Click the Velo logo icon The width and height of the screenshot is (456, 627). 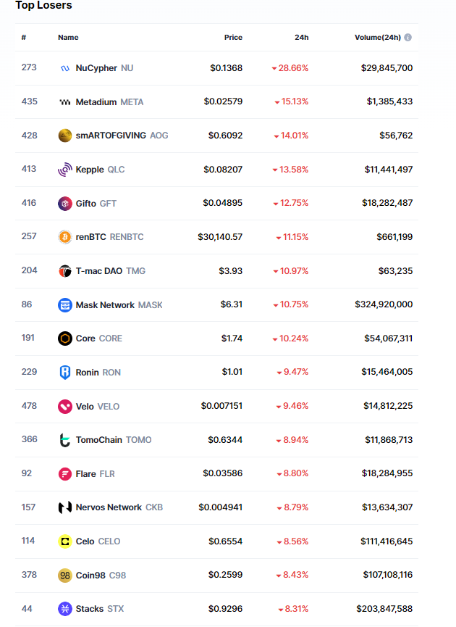(65, 406)
